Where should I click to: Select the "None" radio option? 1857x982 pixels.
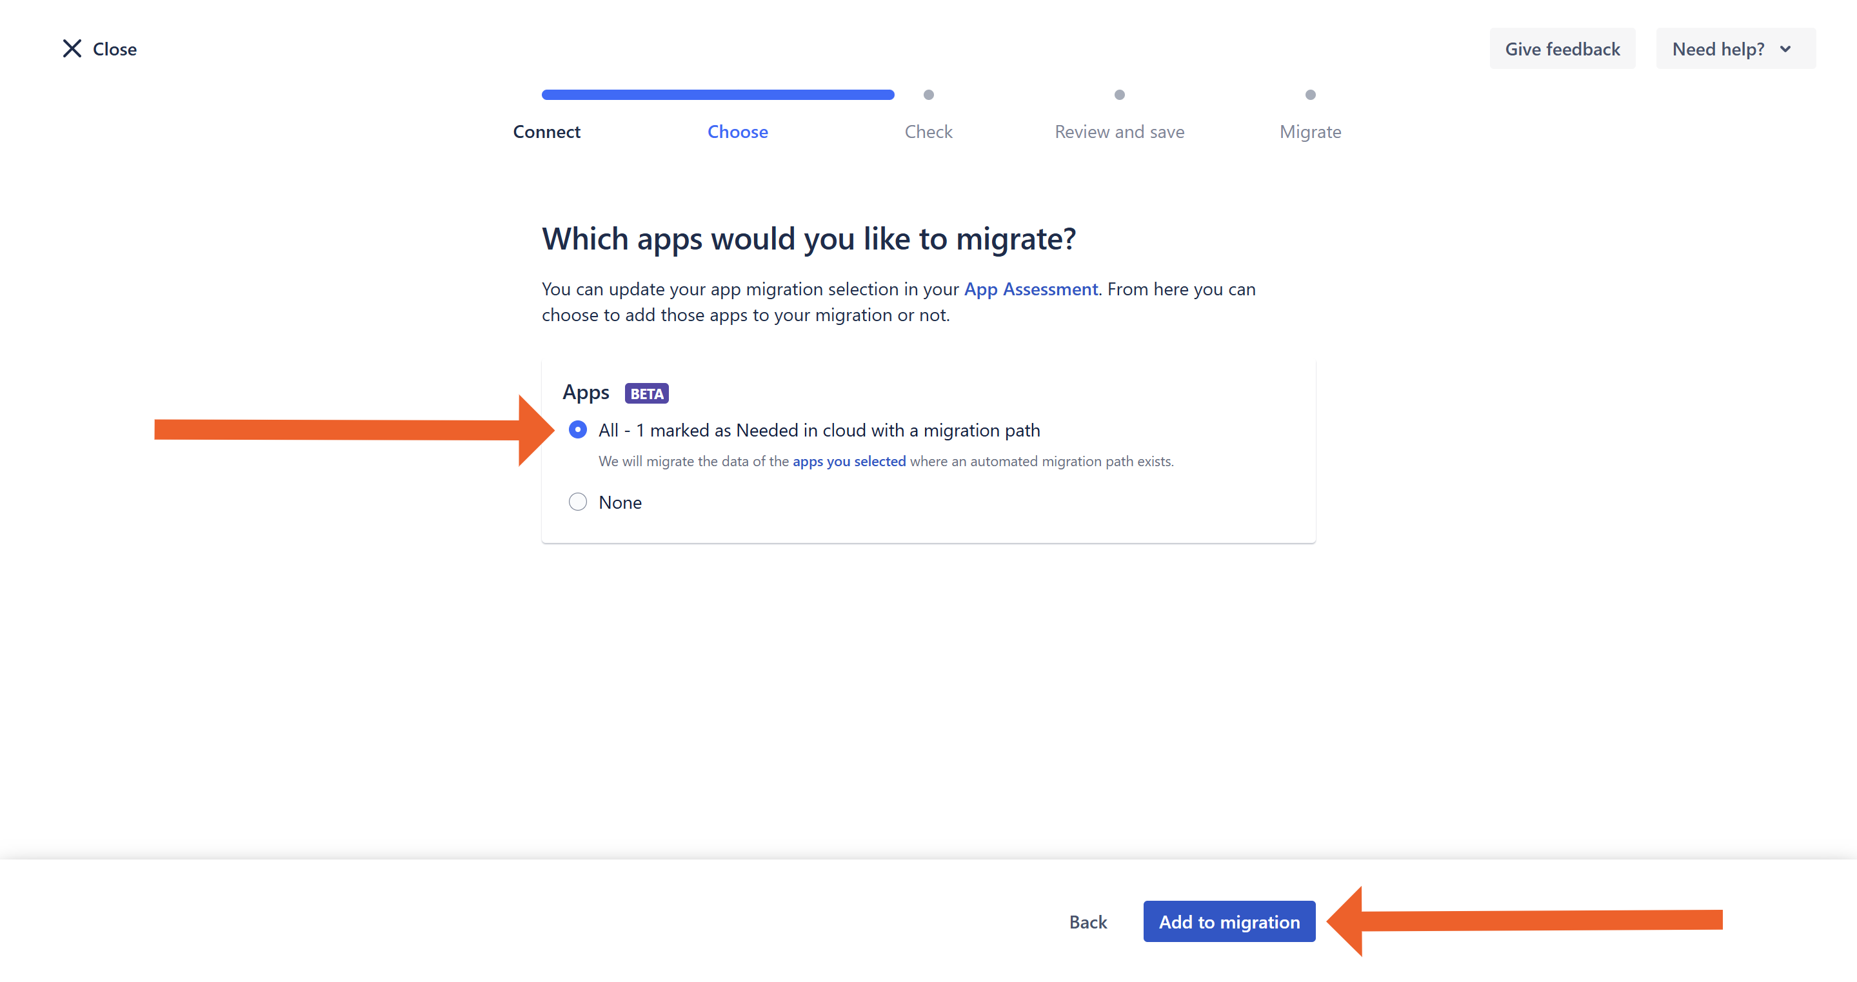(x=577, y=502)
